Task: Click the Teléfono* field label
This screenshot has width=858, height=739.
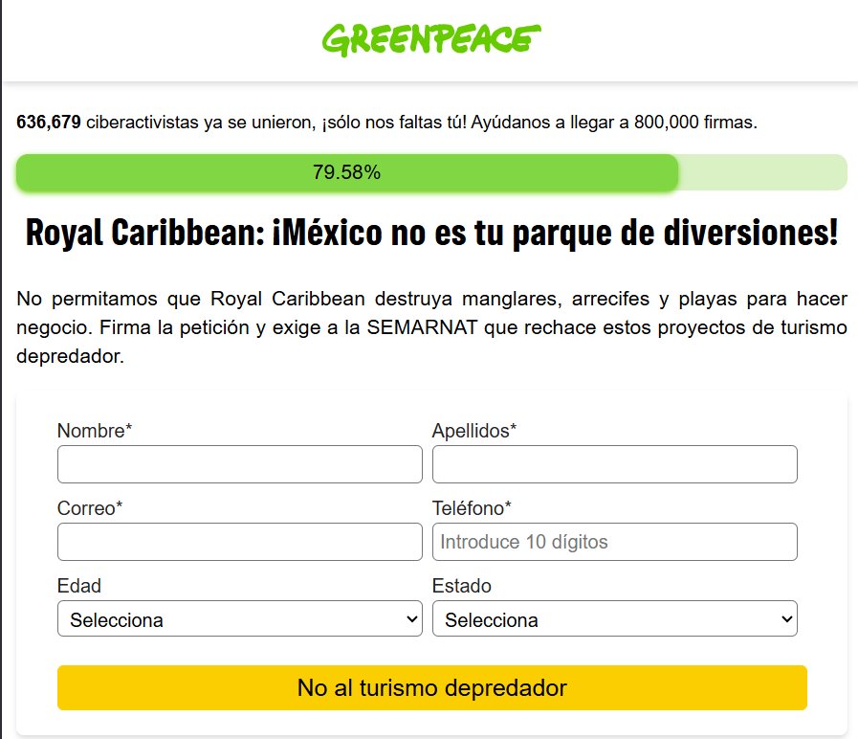Action: click(x=472, y=507)
